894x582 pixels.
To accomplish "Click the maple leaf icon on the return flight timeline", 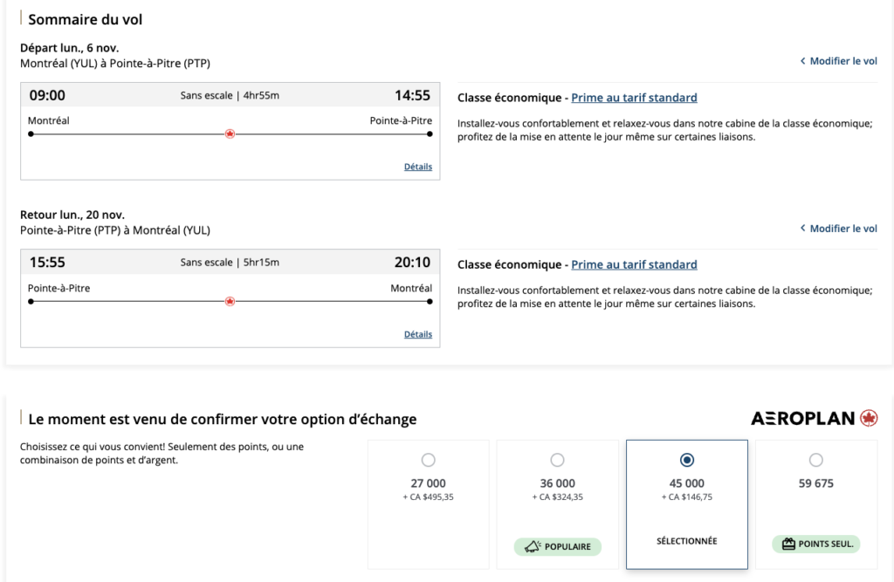I will (230, 301).
